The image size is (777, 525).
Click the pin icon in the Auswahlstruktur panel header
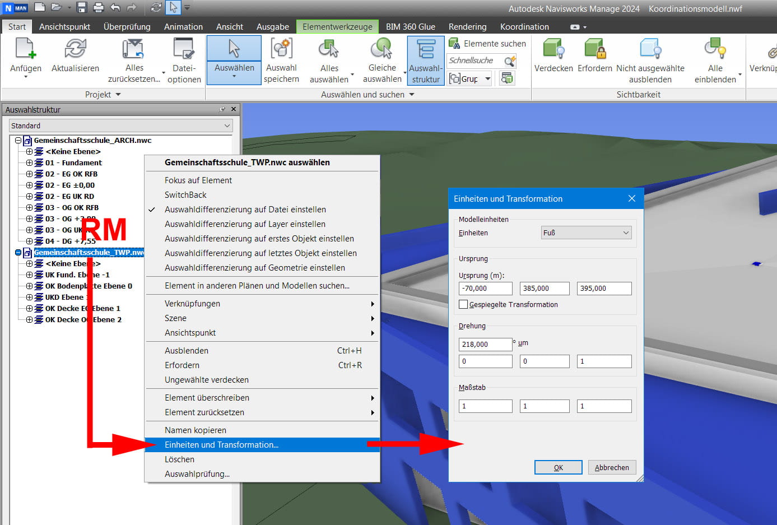[x=222, y=109]
